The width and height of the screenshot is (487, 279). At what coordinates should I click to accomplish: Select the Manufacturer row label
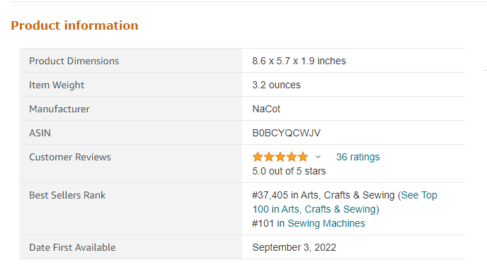[59, 109]
